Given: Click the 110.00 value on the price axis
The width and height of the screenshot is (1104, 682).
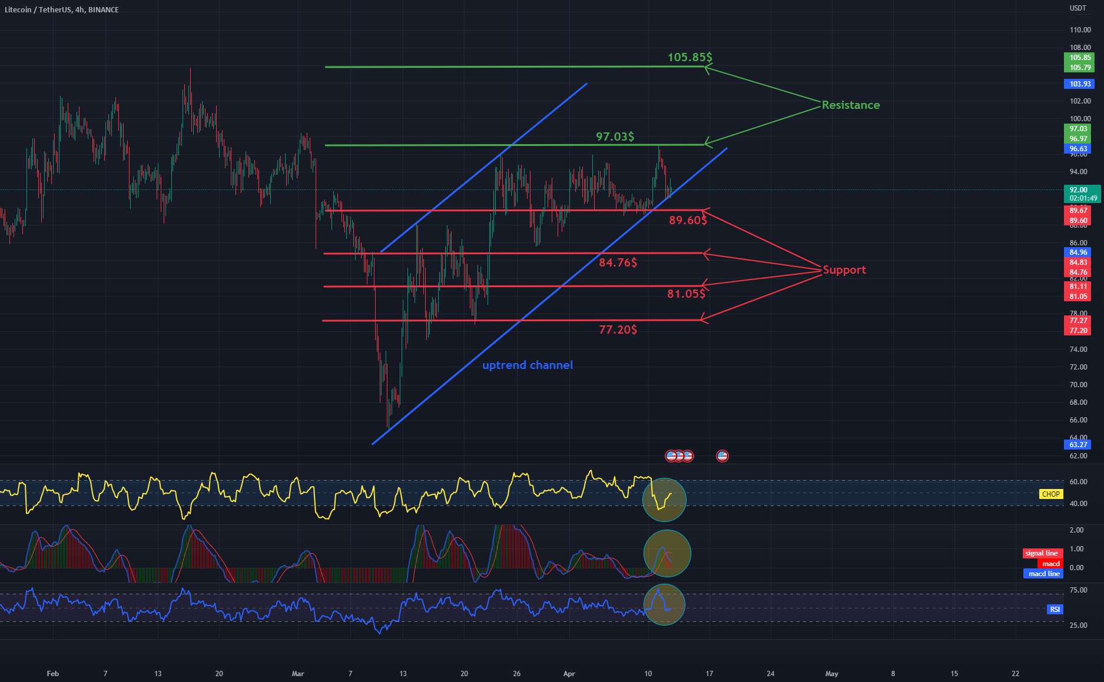Looking at the screenshot, I should point(1080,30).
